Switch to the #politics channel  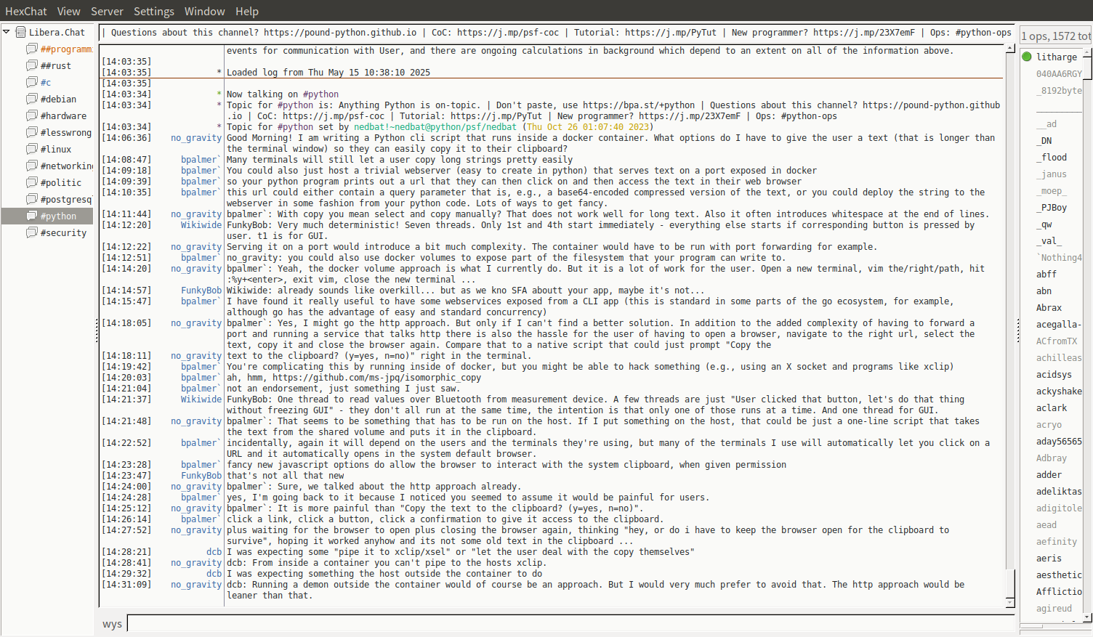pos(61,182)
